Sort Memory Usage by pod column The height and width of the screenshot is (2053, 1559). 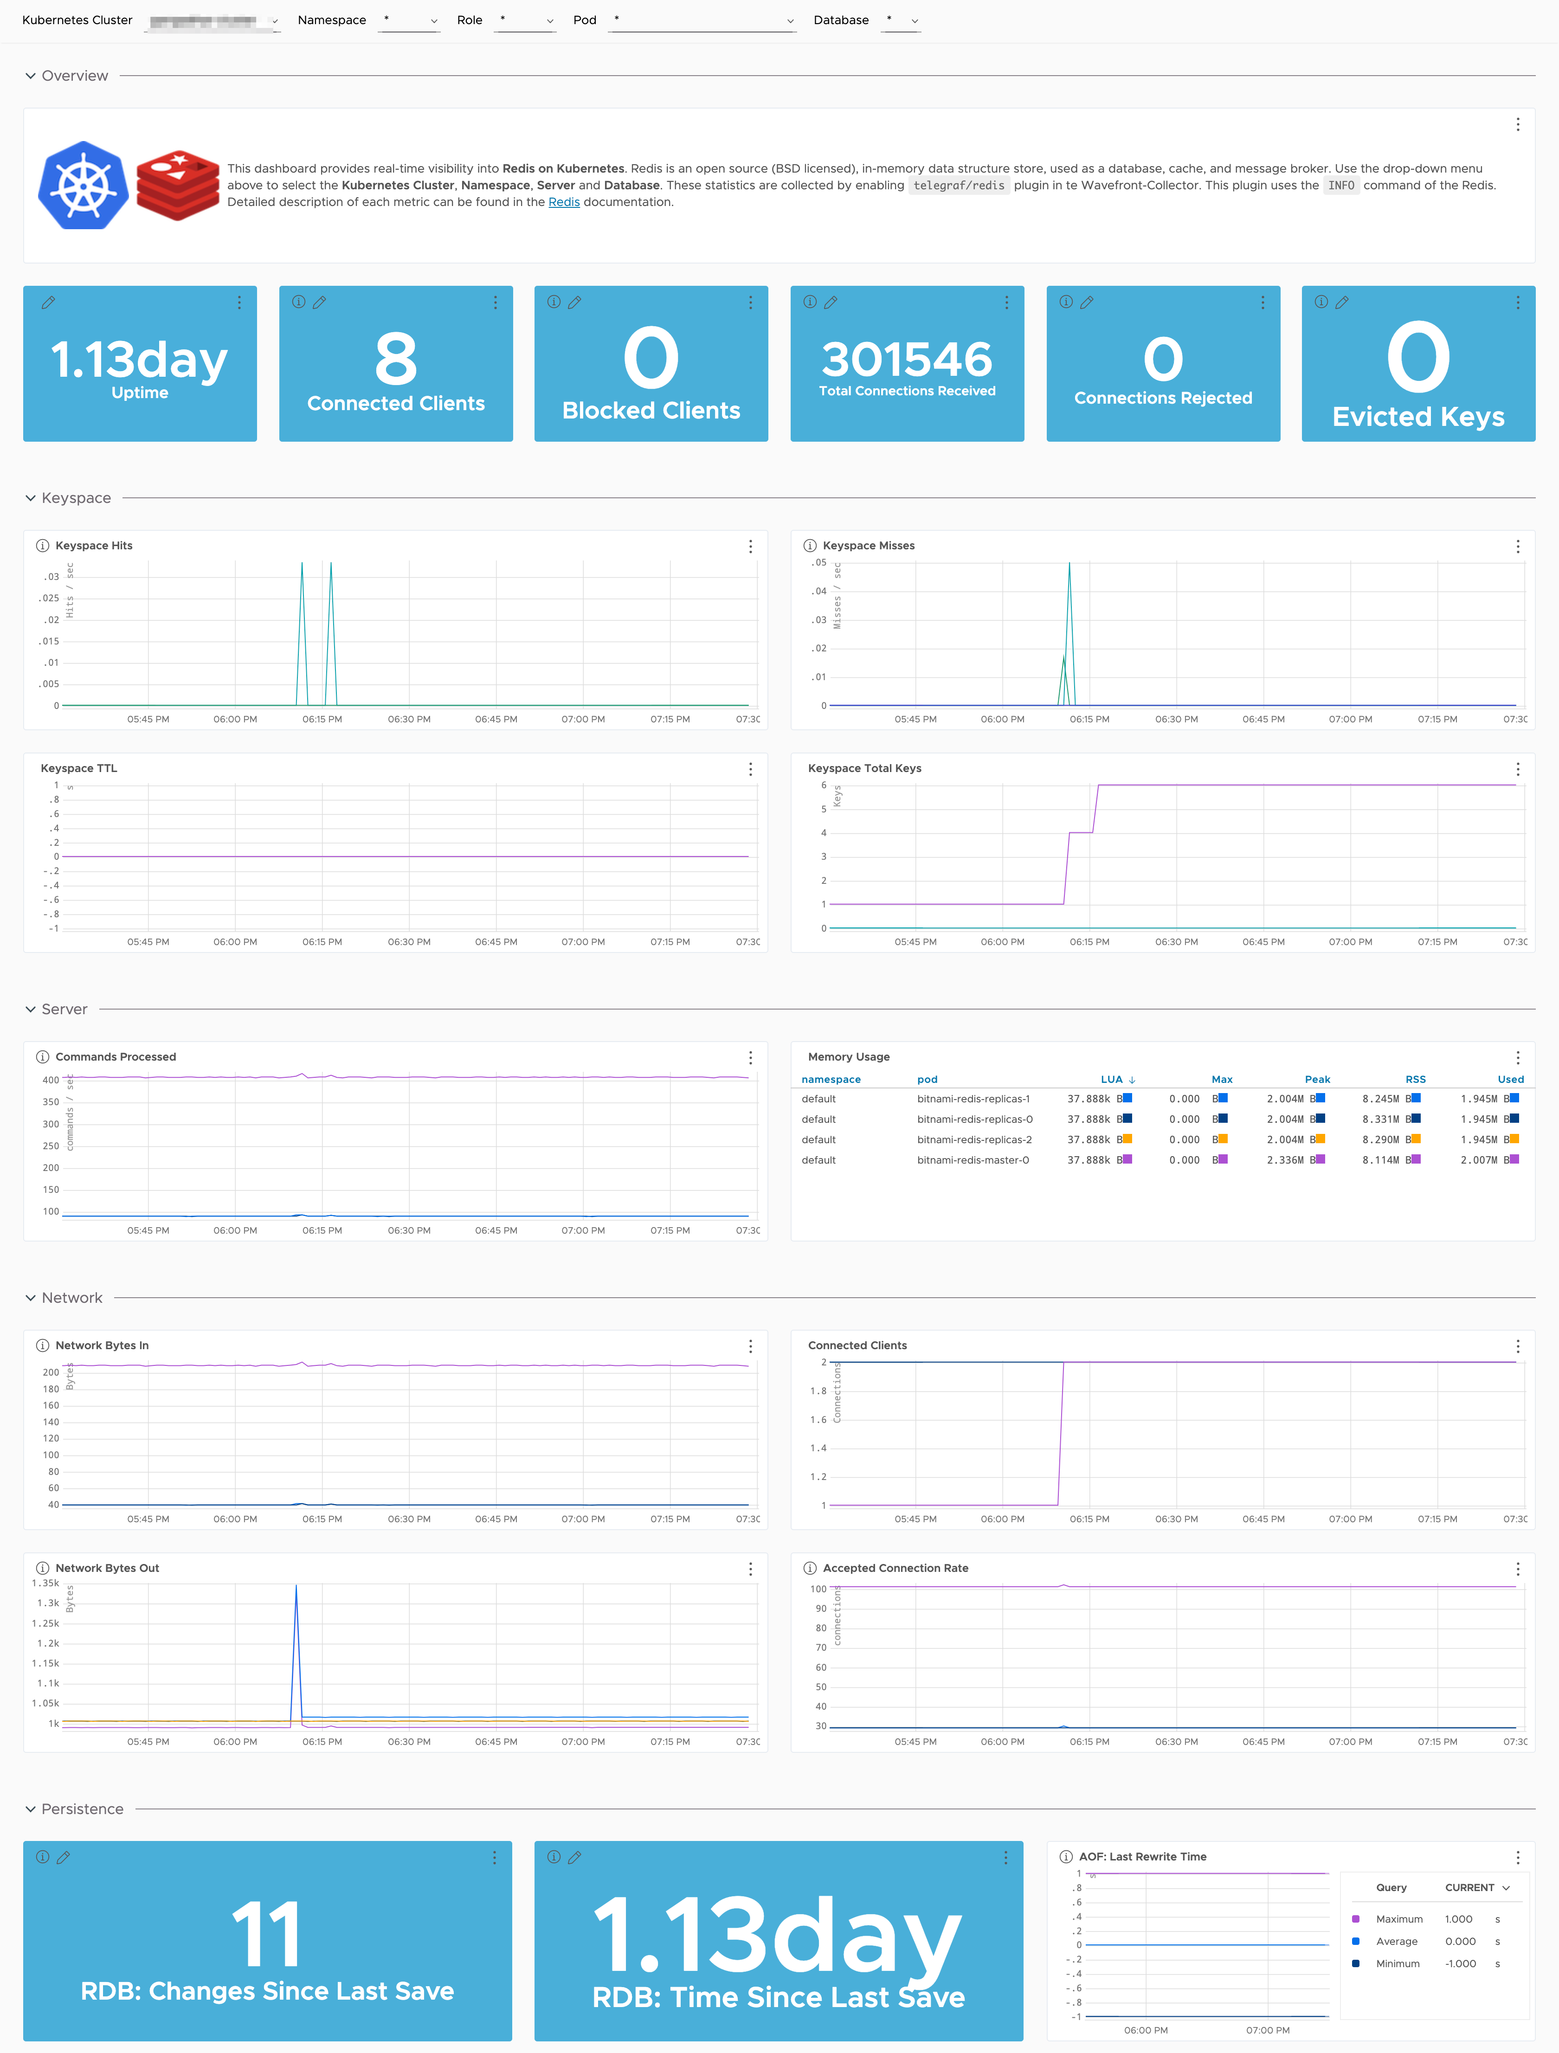927,1080
